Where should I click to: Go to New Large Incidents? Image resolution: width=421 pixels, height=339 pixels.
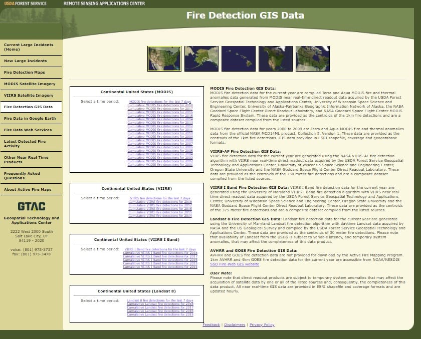point(31,61)
